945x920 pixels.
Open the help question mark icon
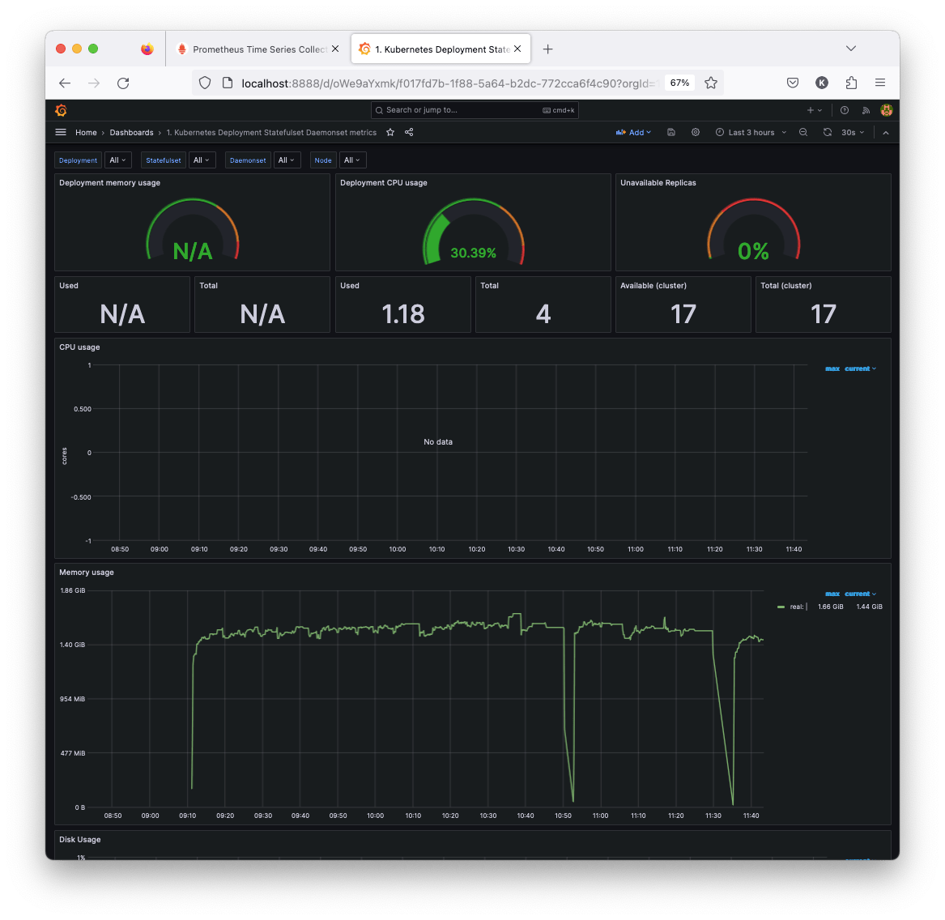(844, 109)
